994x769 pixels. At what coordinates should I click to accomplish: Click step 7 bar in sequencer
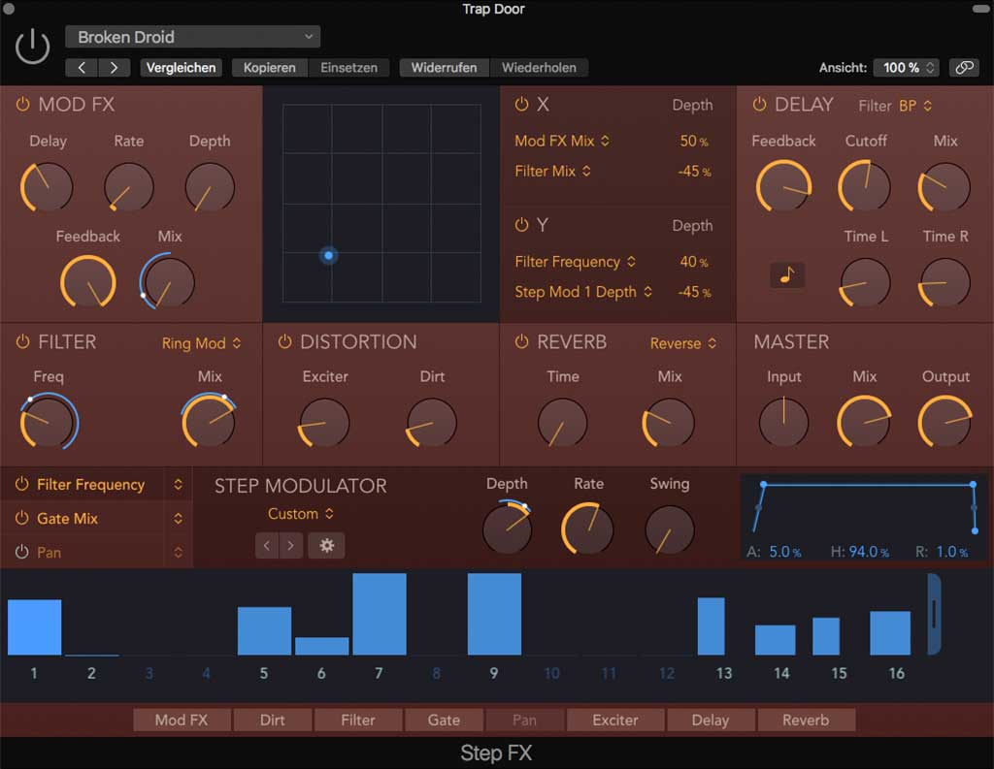pyautogui.click(x=379, y=614)
